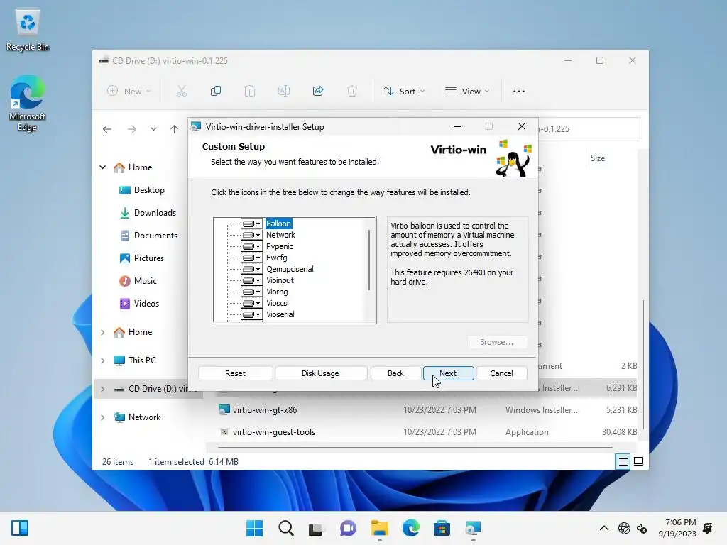
Task: Cancel the Virtio-win setup
Action: tap(501, 373)
